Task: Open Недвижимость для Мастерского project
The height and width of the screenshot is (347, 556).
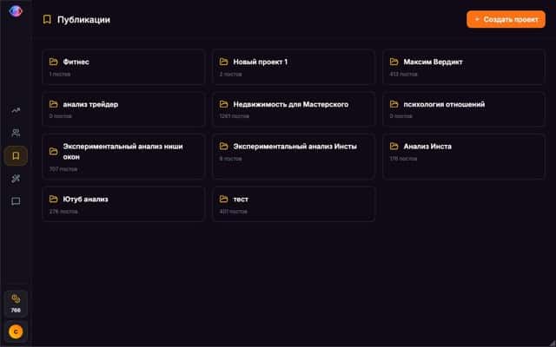Action: point(294,109)
